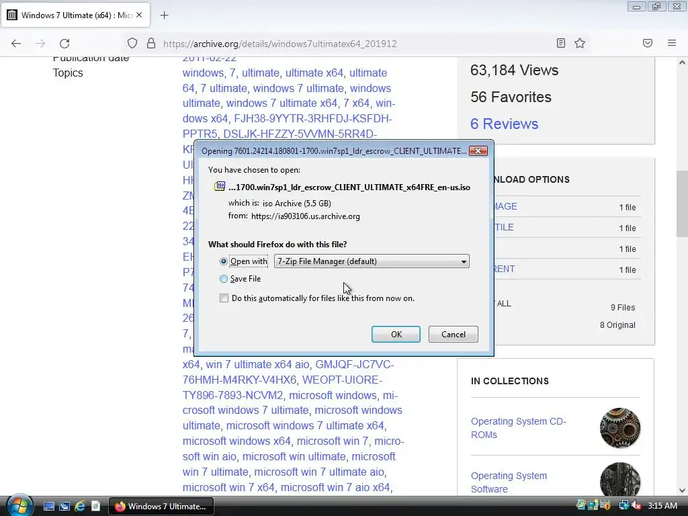Click the Show Desktop quick launch icon
The width and height of the screenshot is (688, 516).
pos(48,507)
